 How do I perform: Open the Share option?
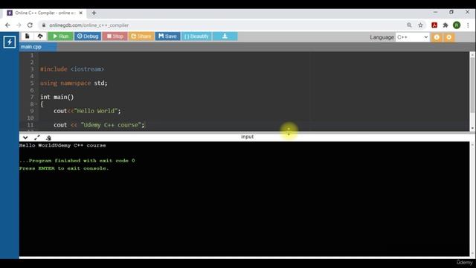(x=141, y=36)
